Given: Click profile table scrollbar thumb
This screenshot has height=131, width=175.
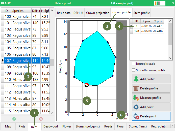Looking at the screenshot, I should tap(170, 34).
